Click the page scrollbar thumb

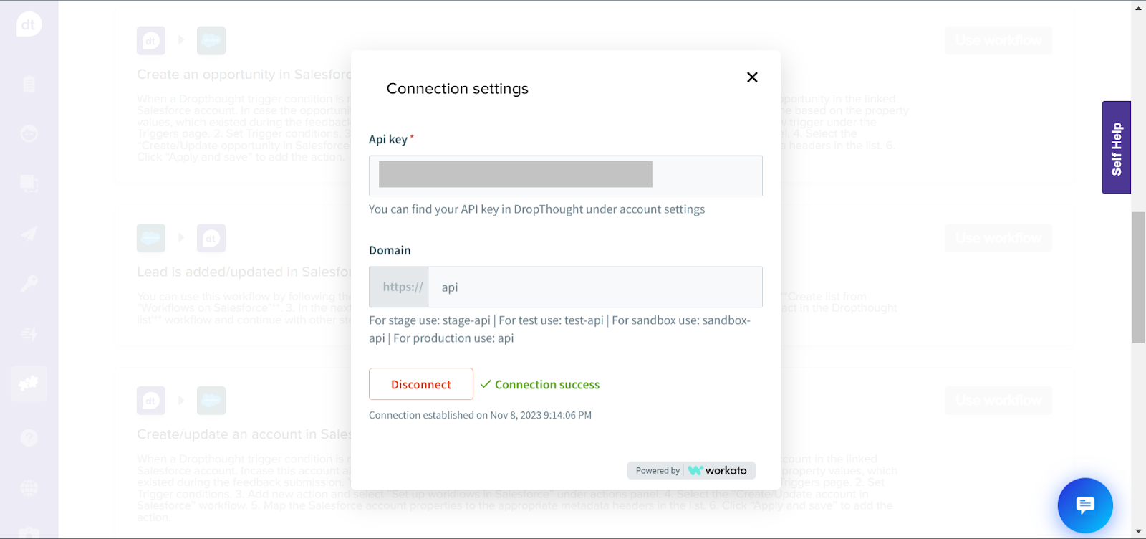click(1138, 277)
